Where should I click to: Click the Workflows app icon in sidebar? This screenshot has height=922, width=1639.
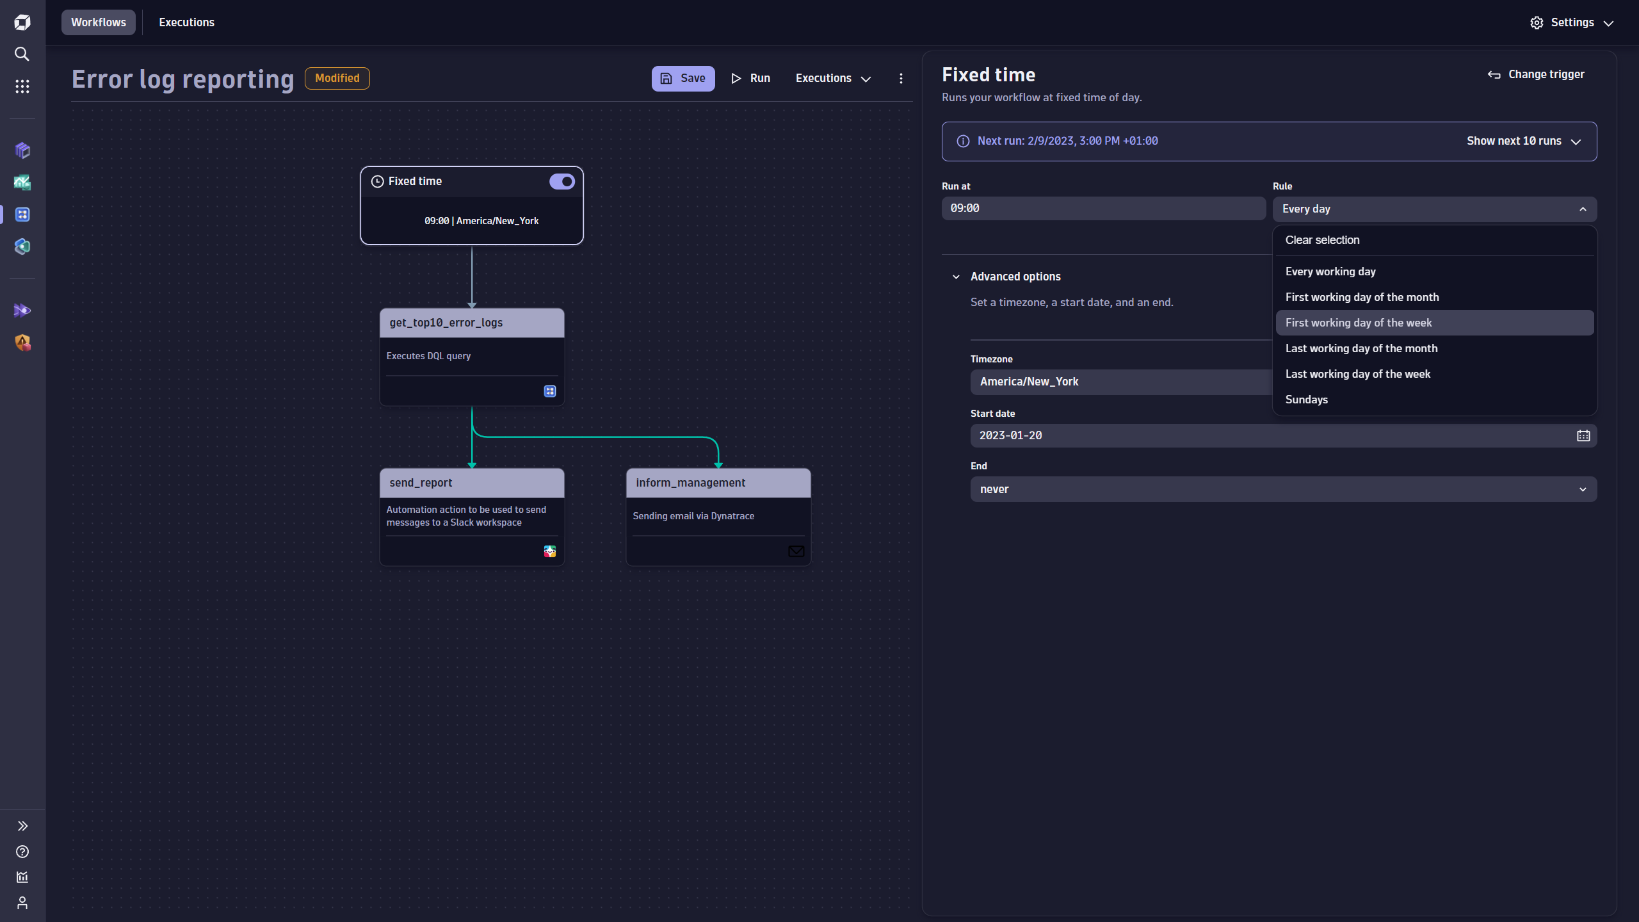click(x=22, y=214)
